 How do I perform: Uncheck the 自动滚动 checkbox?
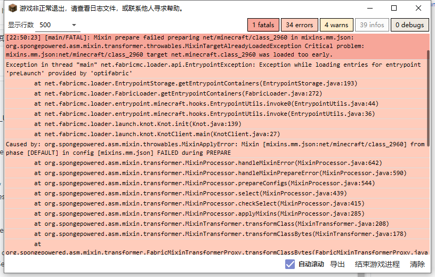(x=290, y=264)
